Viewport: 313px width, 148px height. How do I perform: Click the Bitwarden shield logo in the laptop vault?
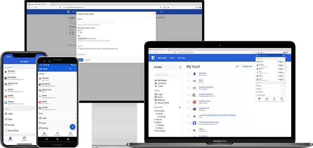153,58
